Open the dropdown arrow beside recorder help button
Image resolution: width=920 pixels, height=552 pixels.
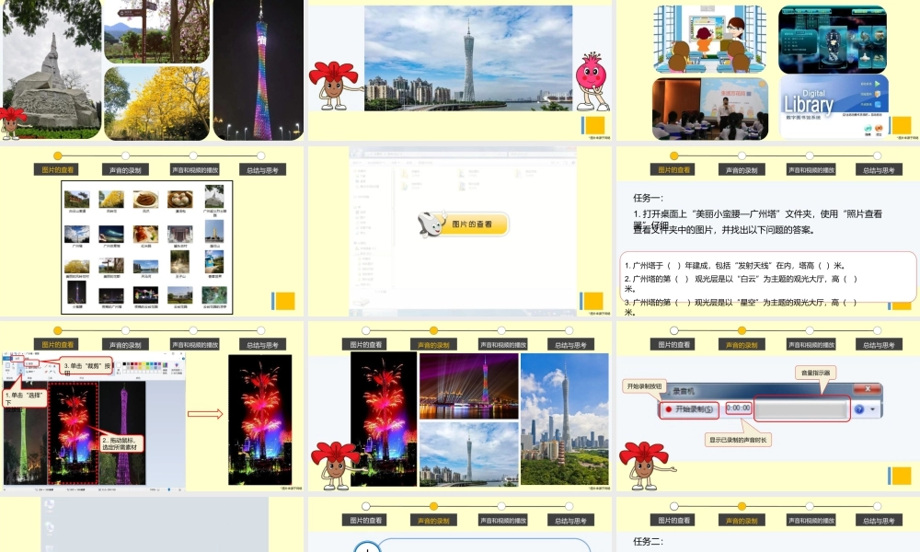(x=872, y=408)
